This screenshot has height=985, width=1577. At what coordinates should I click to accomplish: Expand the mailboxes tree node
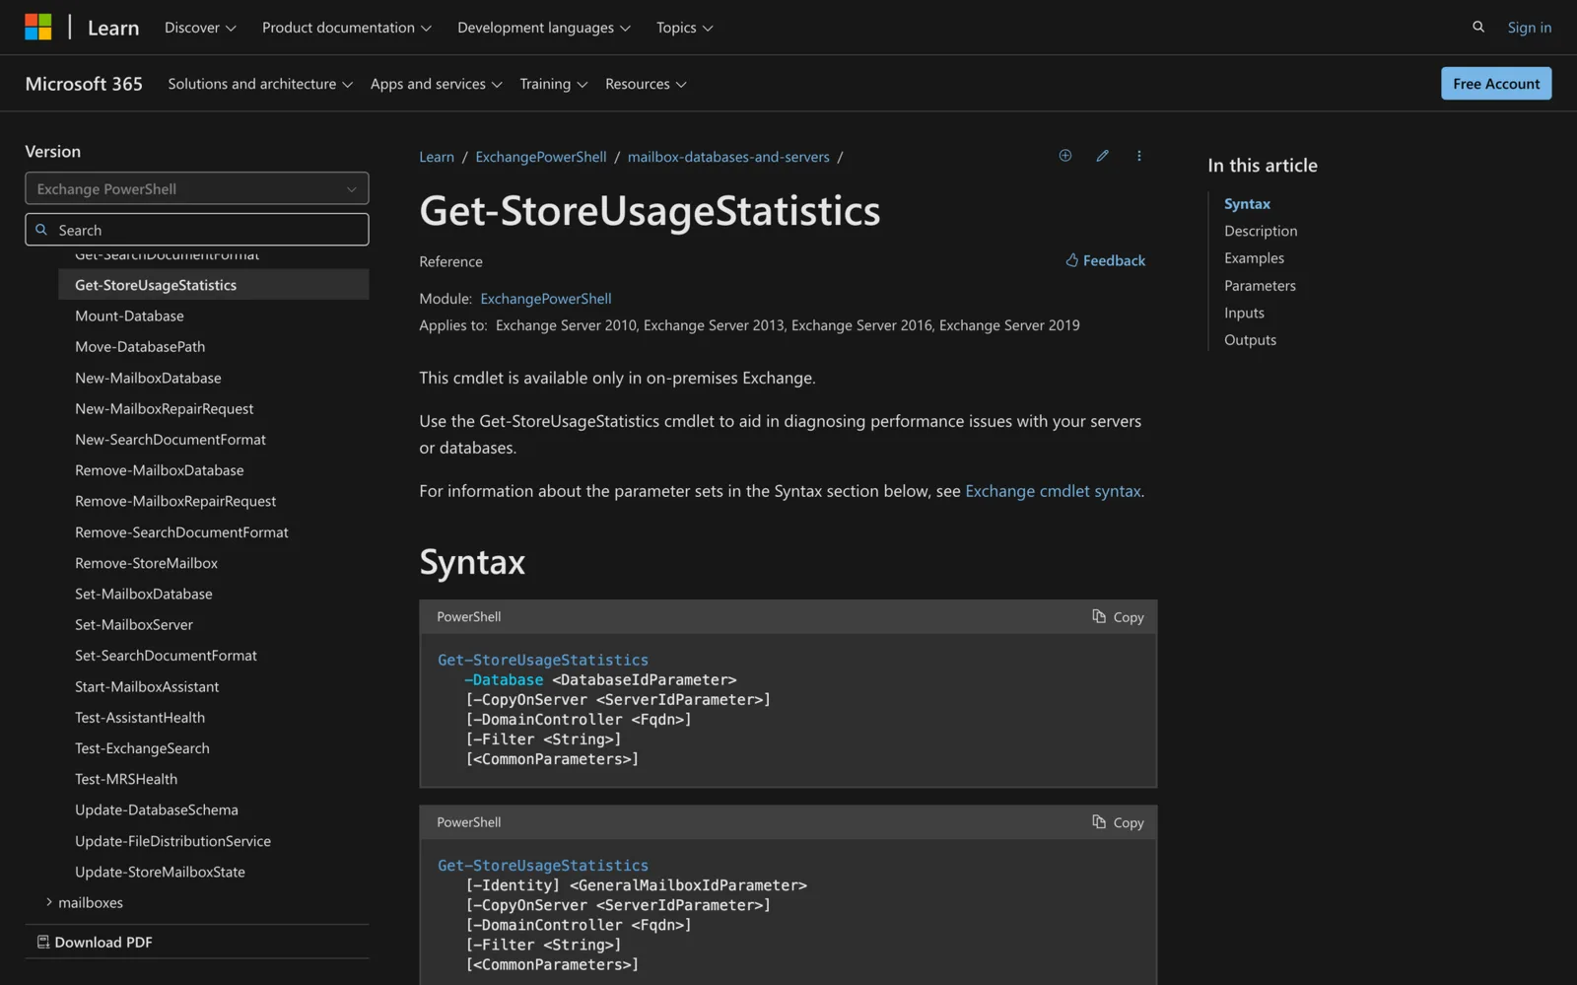click(x=49, y=902)
